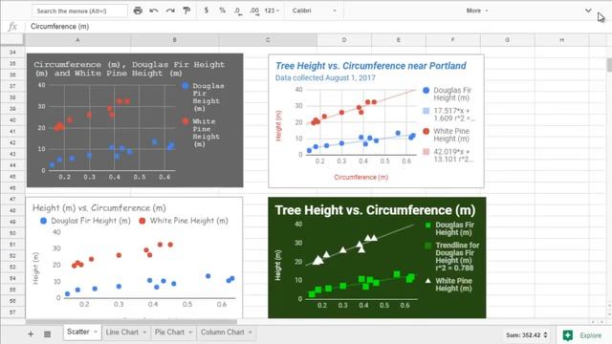
Task: Select column C header
Action: [268, 40]
